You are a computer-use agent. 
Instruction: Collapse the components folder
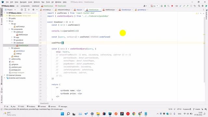(x=9, y=29)
